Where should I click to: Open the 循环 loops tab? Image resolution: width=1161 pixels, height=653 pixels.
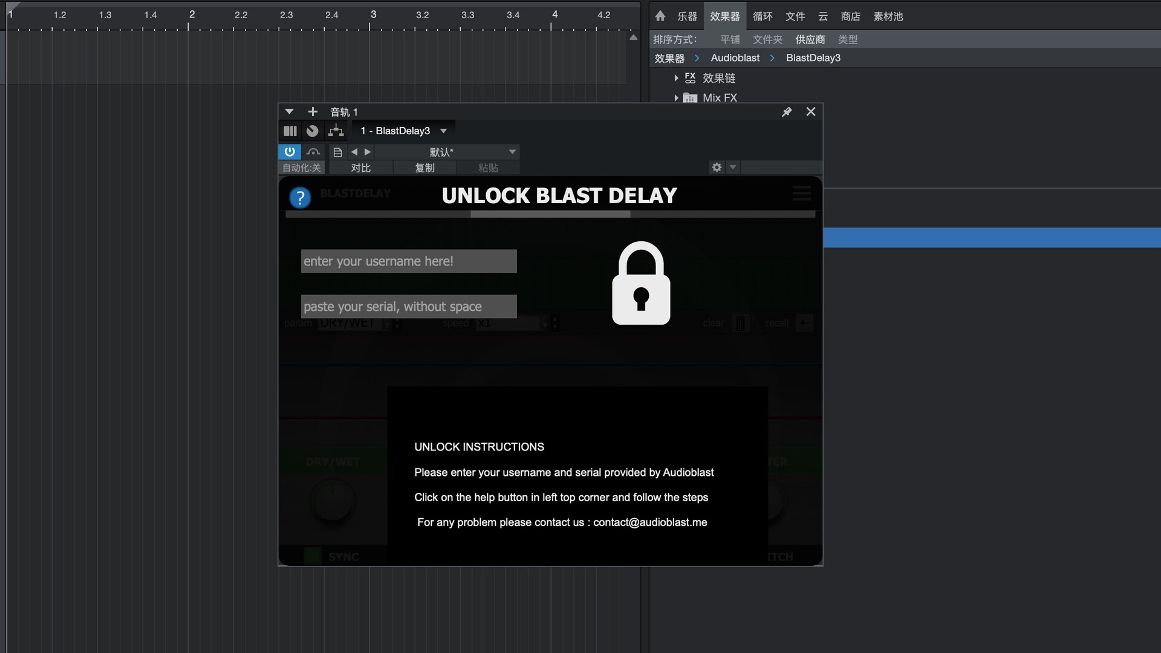[x=763, y=16]
